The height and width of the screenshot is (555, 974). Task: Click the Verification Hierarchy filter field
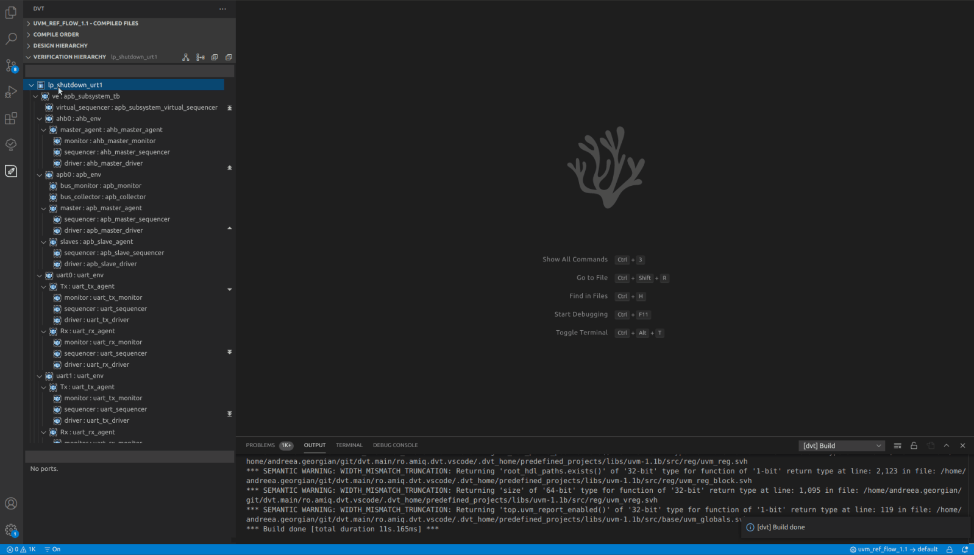point(129,71)
